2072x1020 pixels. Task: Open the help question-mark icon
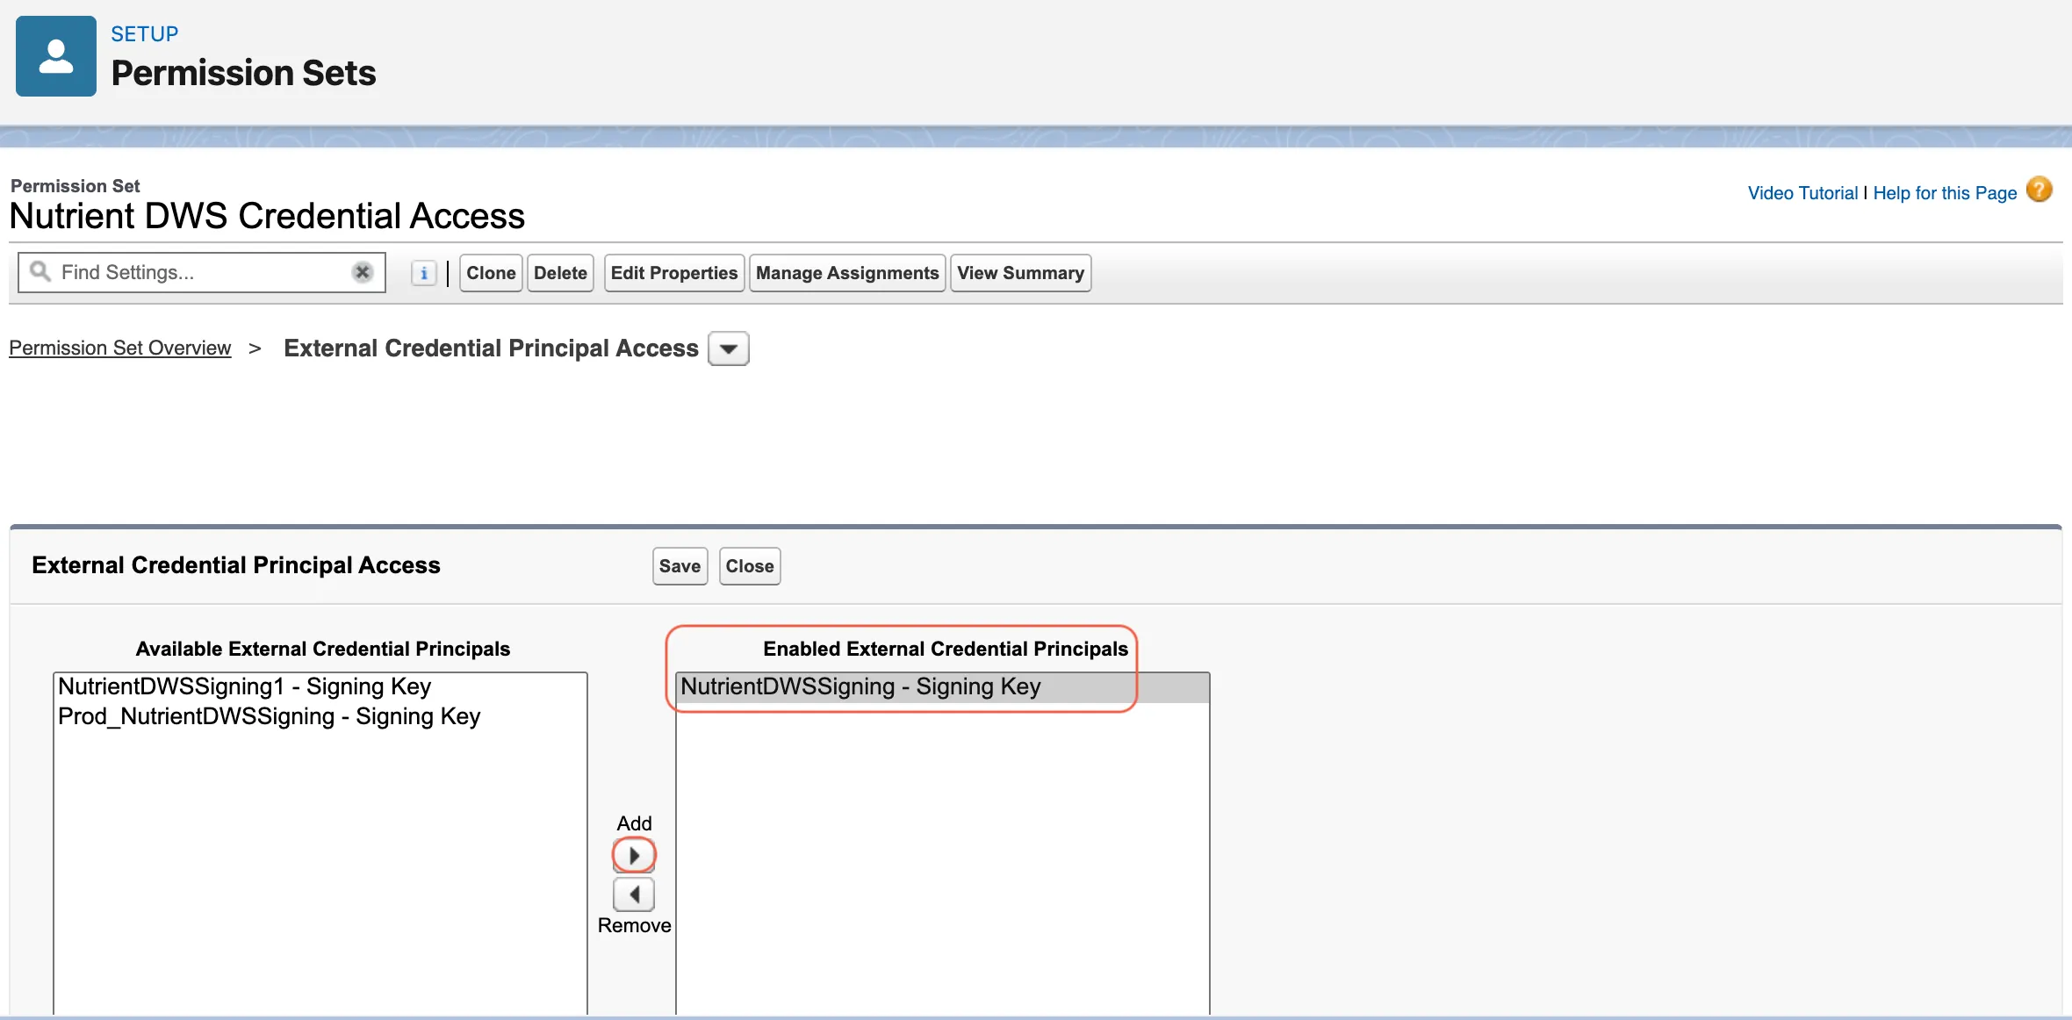click(2040, 190)
